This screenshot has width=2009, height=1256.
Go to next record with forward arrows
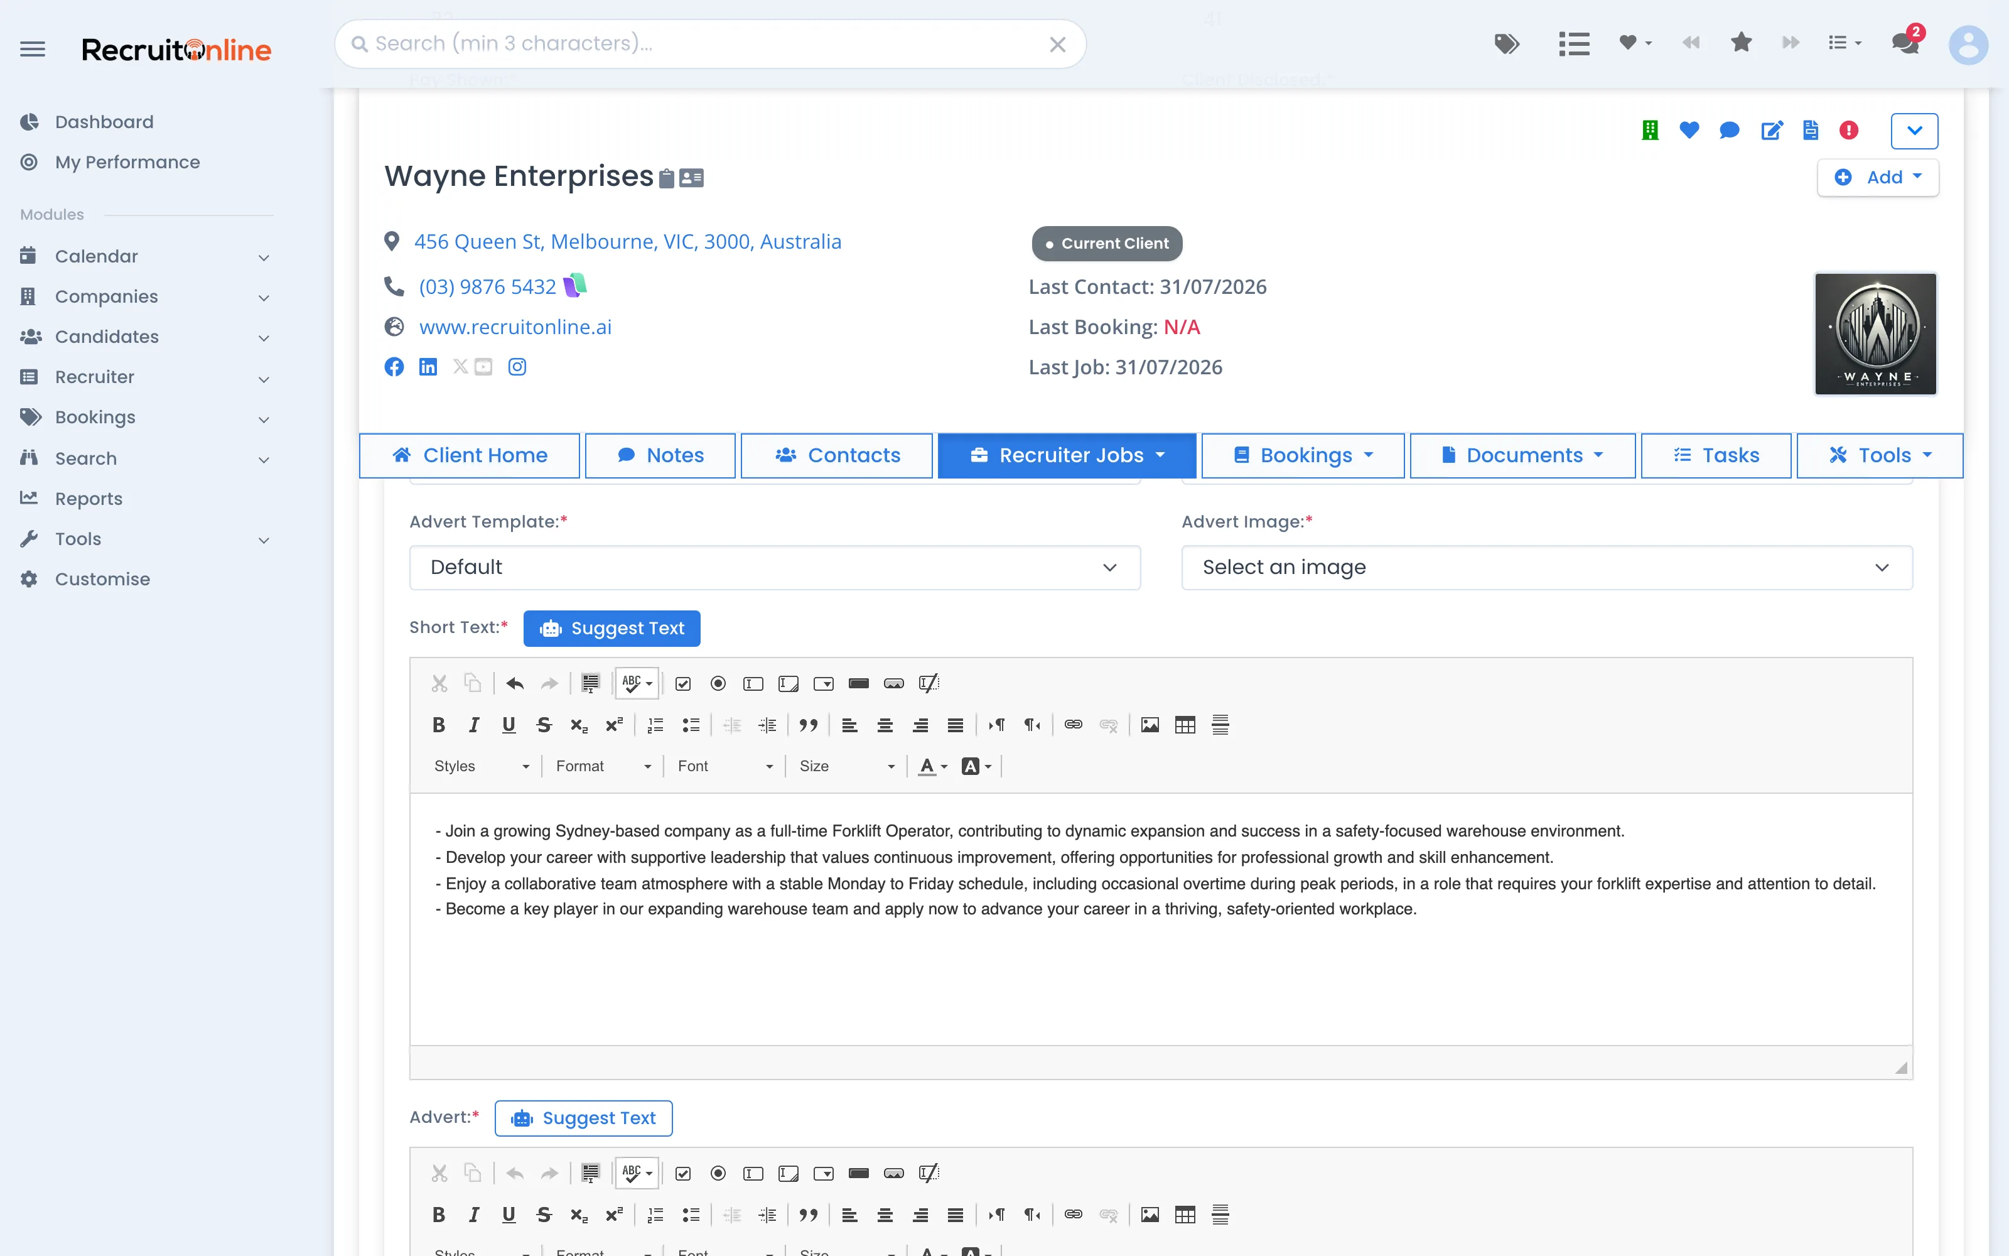point(1792,42)
